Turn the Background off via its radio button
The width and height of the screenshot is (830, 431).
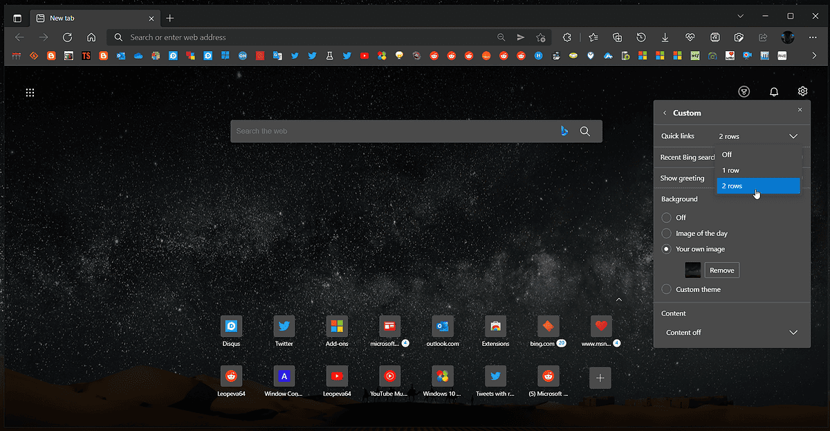pos(667,217)
